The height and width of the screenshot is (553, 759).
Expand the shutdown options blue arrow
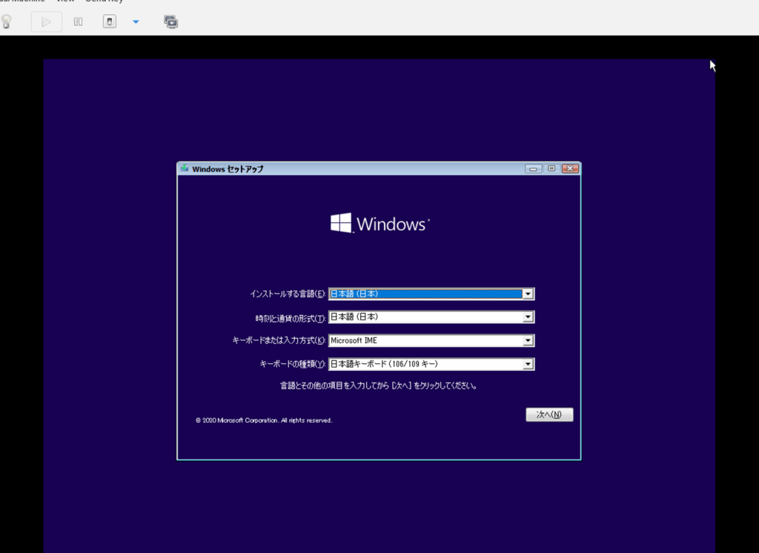click(135, 22)
